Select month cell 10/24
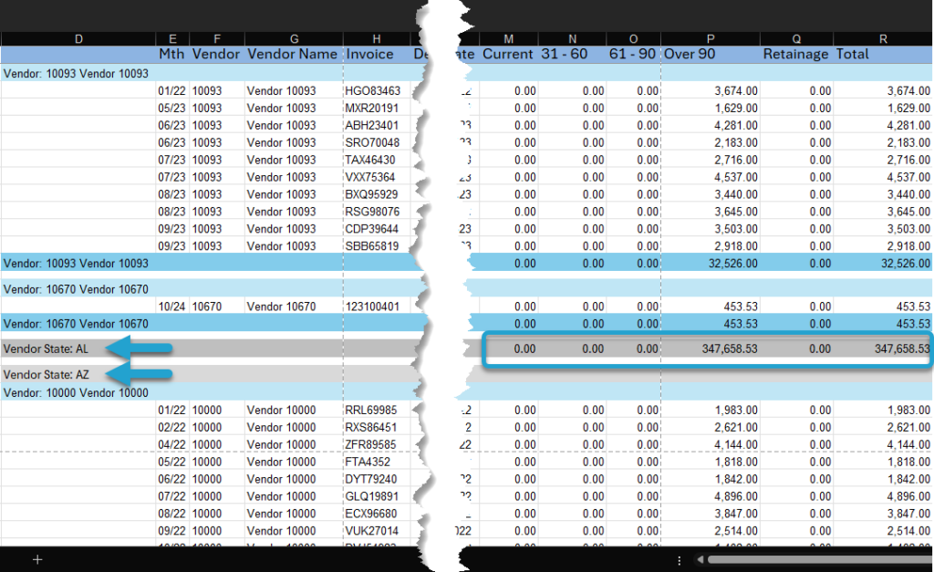The height and width of the screenshot is (572, 934). point(172,307)
